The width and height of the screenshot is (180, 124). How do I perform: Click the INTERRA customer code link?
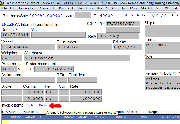(10, 25)
